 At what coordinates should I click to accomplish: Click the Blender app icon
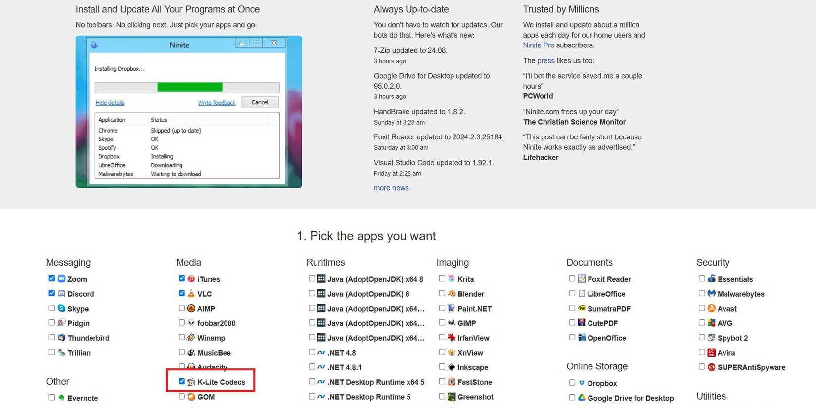(x=452, y=294)
